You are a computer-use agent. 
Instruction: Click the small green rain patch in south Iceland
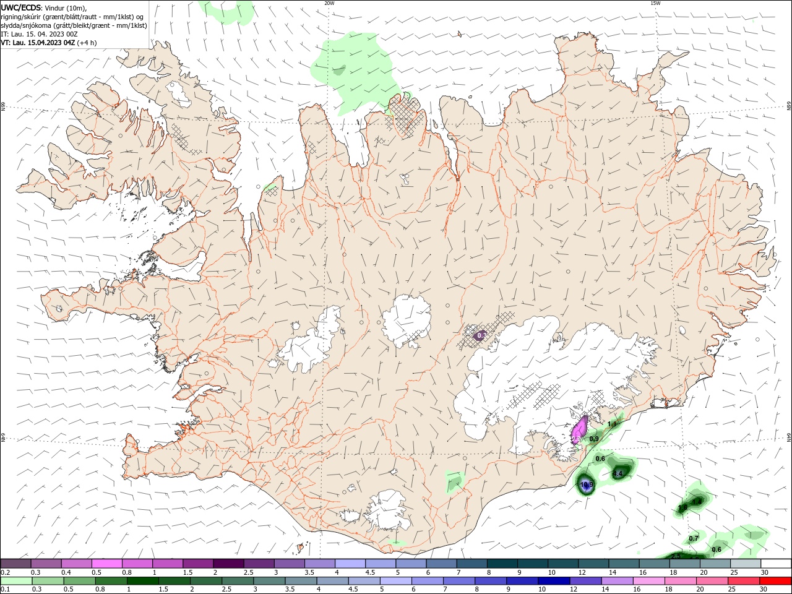pyautogui.click(x=455, y=481)
